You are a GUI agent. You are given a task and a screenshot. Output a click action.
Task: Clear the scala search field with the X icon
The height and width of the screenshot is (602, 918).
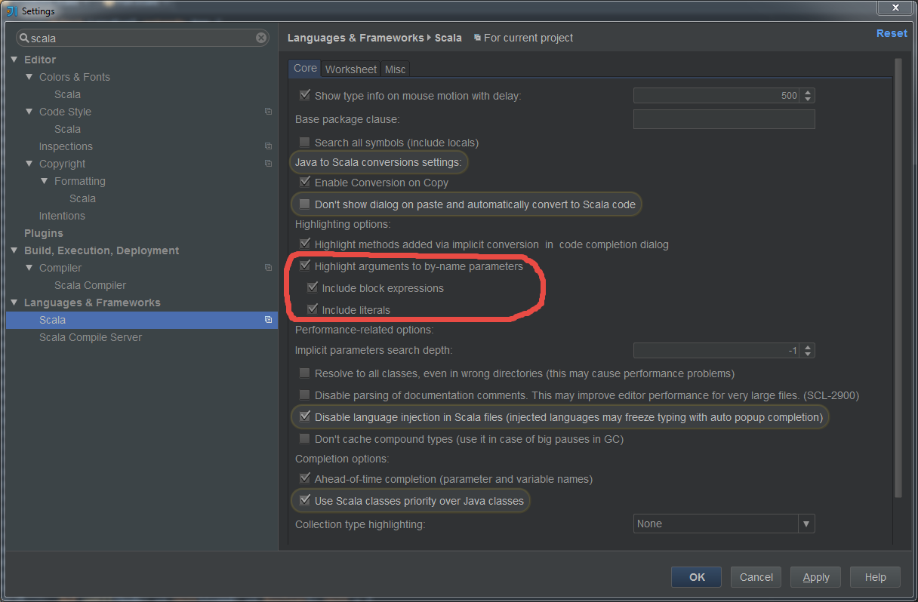click(x=261, y=38)
